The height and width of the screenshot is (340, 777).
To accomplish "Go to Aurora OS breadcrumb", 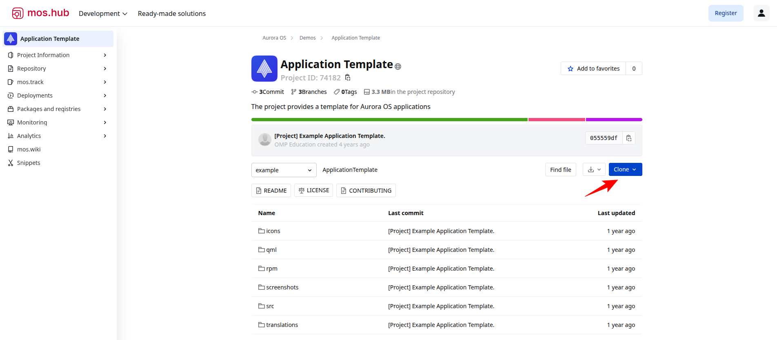I will (274, 38).
